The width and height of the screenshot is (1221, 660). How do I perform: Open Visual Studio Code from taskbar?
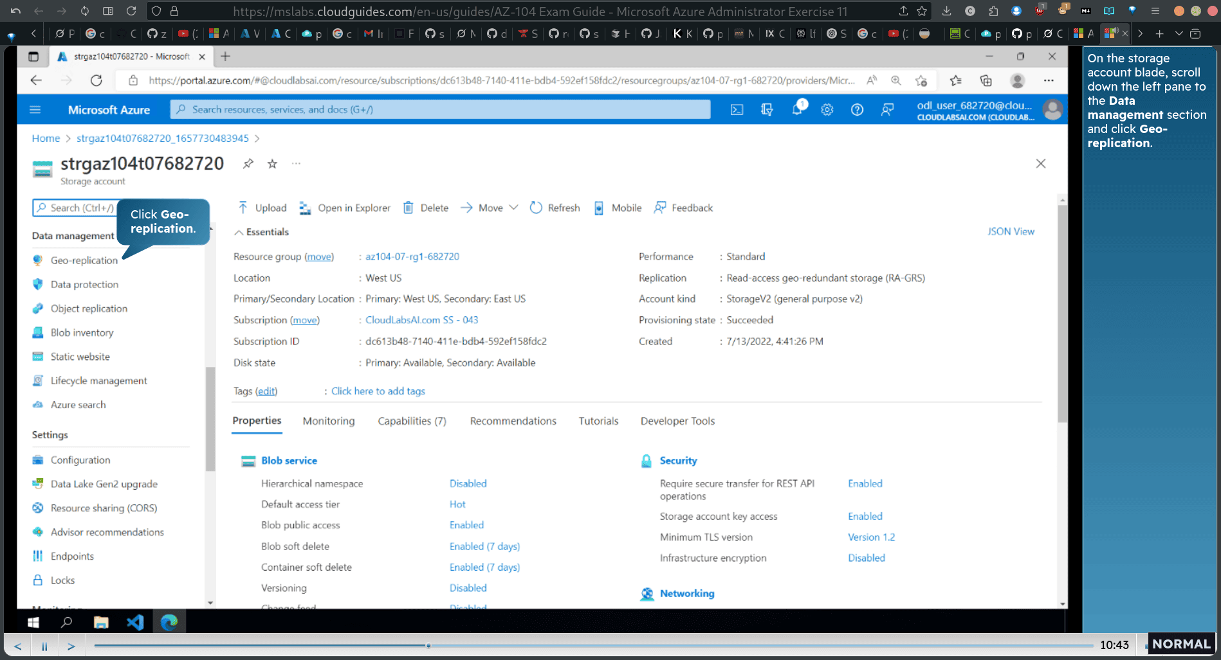tap(135, 622)
